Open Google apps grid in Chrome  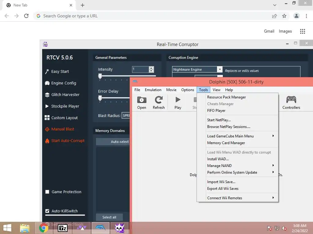pyautogui.click(x=302, y=31)
